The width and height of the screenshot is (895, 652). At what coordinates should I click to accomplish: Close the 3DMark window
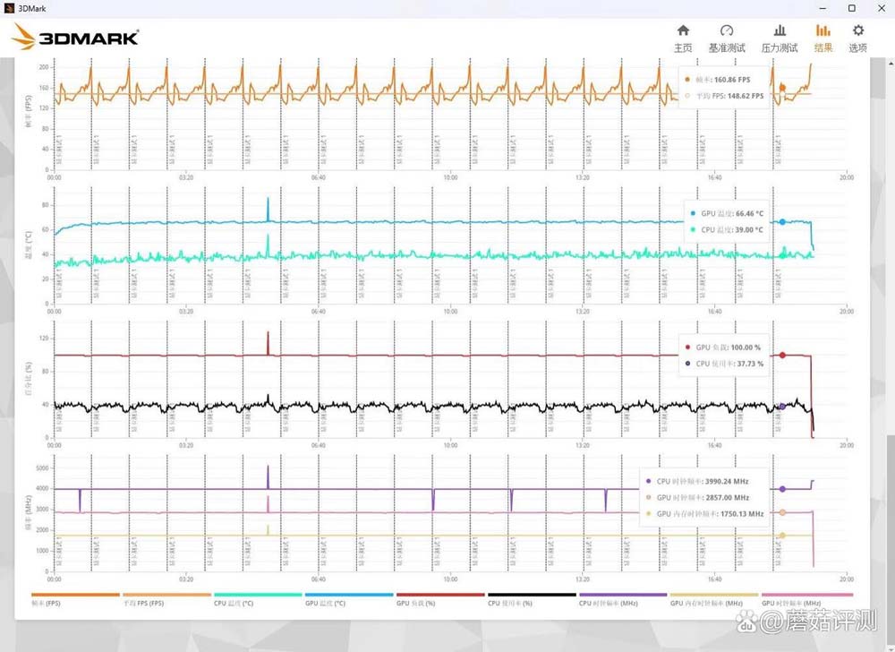[x=881, y=8]
